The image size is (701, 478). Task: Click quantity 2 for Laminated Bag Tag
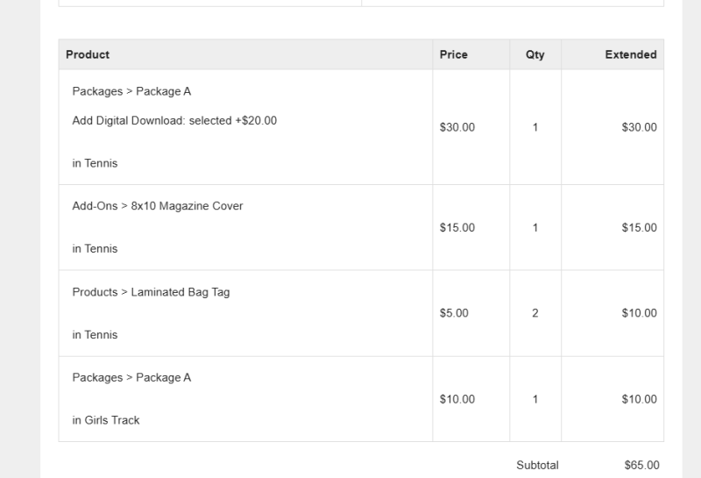[535, 313]
